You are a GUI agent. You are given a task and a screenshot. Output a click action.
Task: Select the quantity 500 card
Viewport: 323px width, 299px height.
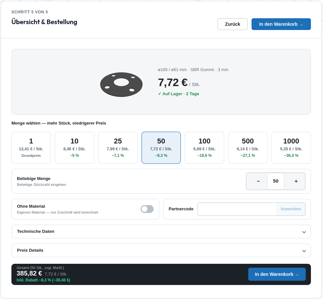pyautogui.click(x=248, y=148)
